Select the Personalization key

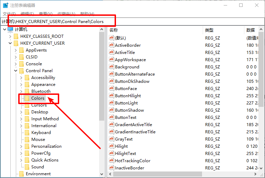[x=46, y=146]
